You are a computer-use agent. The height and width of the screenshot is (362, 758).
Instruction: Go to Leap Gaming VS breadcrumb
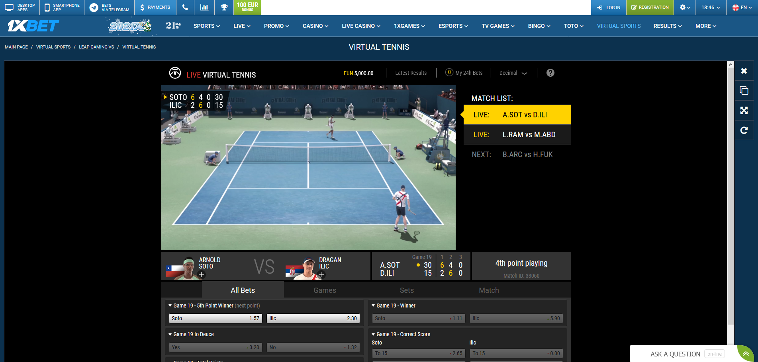point(96,47)
